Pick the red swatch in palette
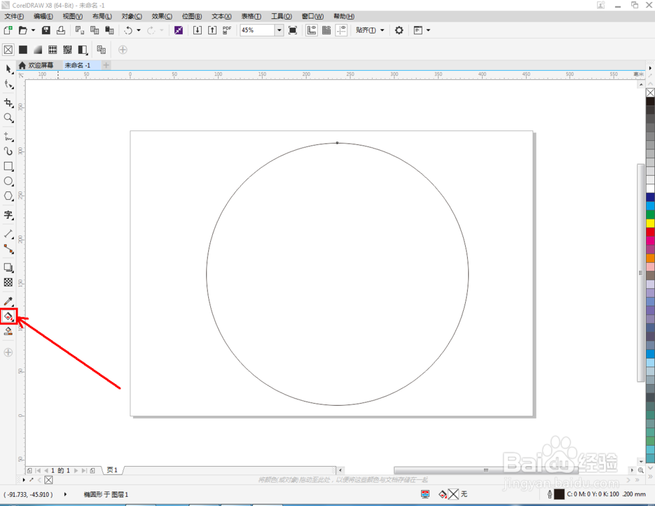Viewport: 655px width, 506px height. click(x=650, y=231)
